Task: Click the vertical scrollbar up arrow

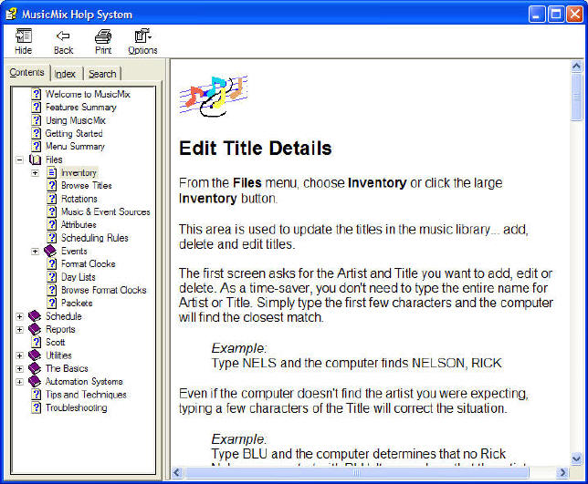Action: 576,67
